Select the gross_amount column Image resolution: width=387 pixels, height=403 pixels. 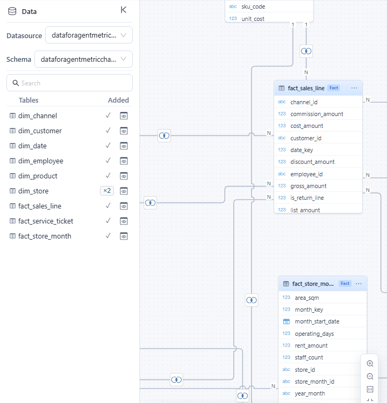(x=318, y=186)
